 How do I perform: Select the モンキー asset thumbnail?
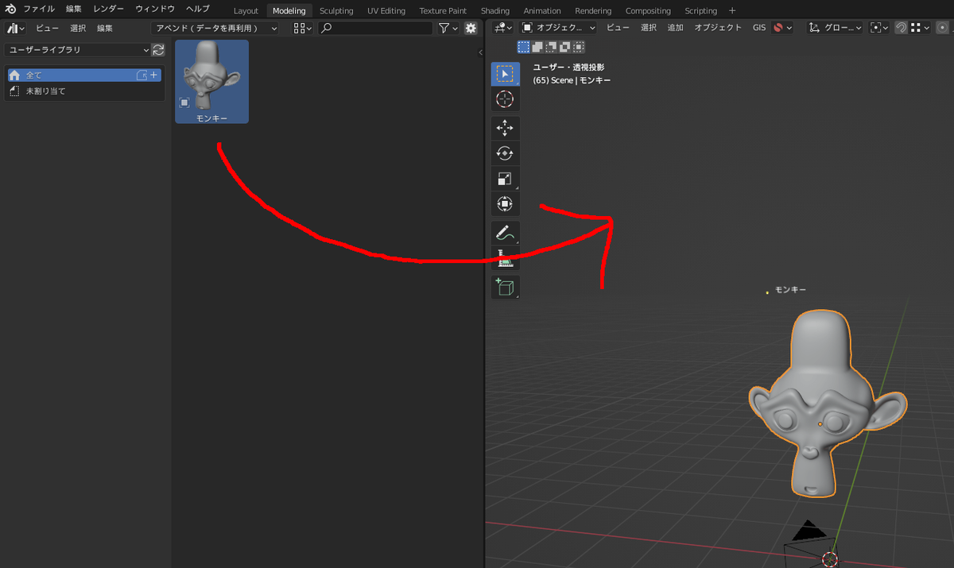coord(211,81)
